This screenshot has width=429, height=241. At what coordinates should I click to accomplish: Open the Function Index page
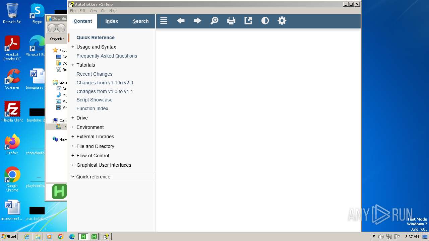[x=92, y=108]
